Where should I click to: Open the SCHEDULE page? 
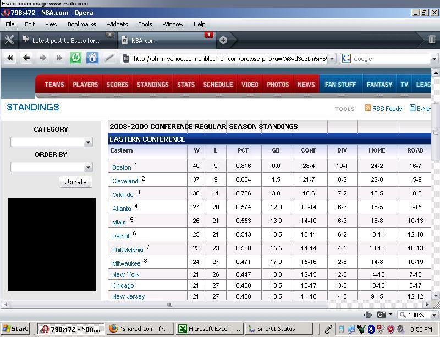218,85
